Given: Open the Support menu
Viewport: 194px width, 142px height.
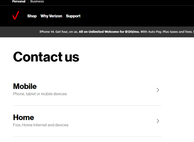Looking at the screenshot, I should tap(73, 16).
